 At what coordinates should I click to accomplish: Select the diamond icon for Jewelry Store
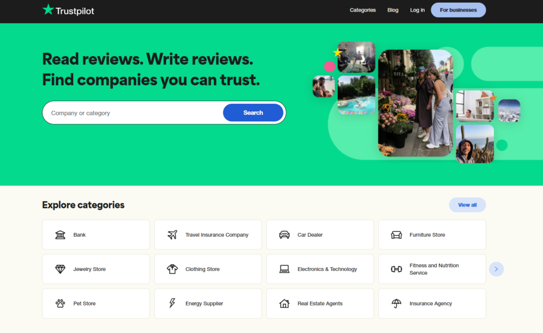(60, 269)
